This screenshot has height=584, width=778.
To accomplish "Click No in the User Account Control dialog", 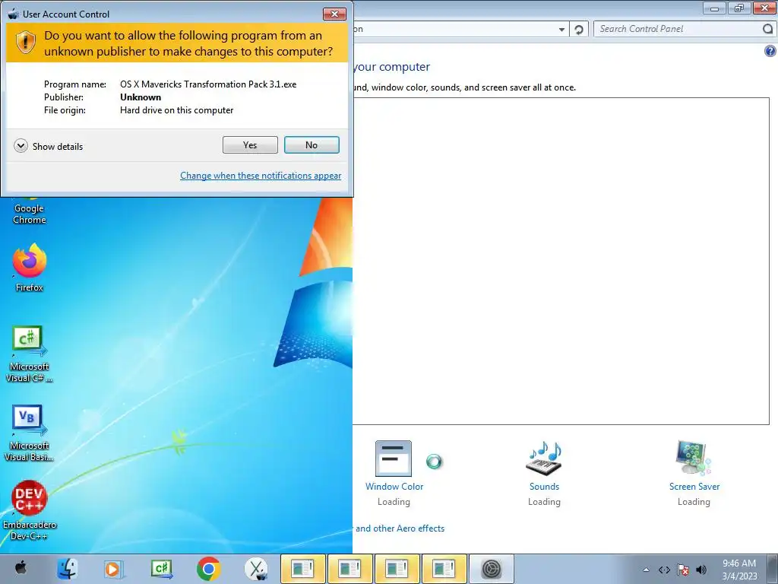I will tap(312, 145).
